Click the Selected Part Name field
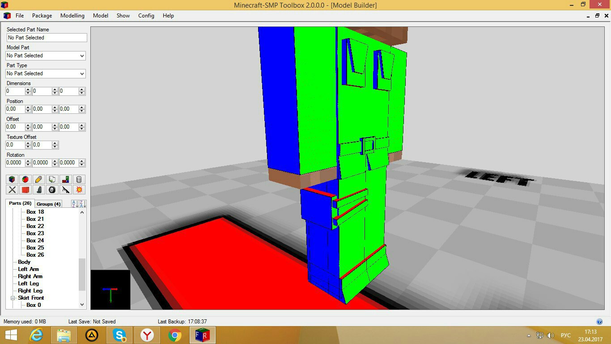 click(47, 38)
